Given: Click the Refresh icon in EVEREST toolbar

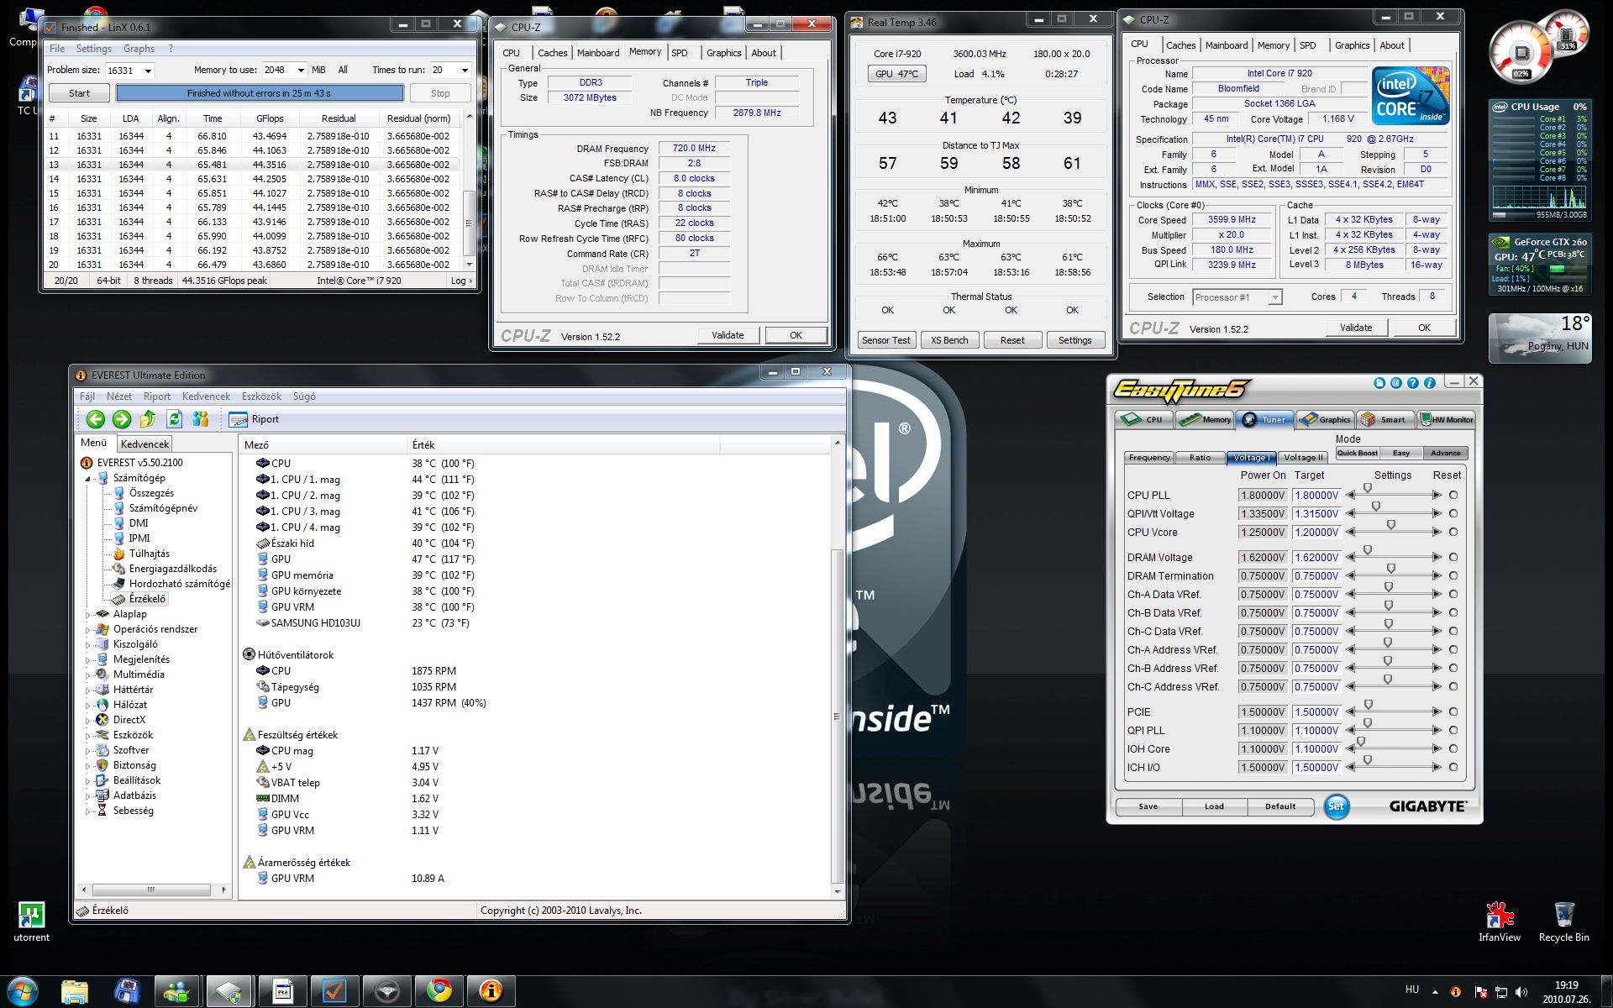Looking at the screenshot, I should click(174, 419).
